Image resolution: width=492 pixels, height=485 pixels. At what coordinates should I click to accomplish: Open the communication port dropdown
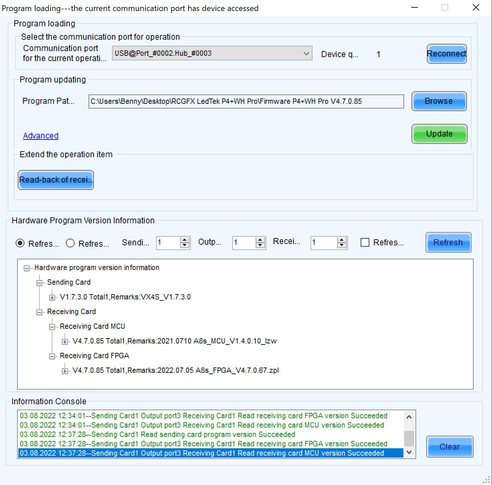point(212,53)
